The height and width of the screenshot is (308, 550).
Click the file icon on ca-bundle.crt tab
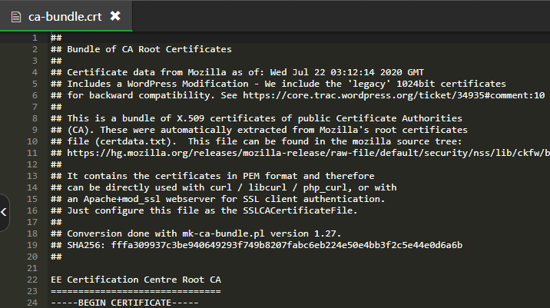pos(16,16)
